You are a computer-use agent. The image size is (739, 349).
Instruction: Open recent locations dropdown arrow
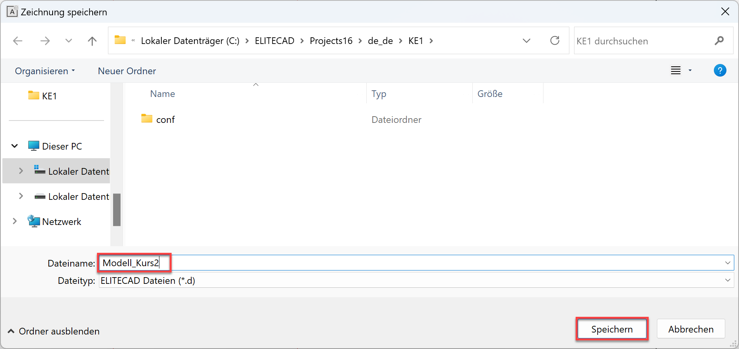coord(69,41)
